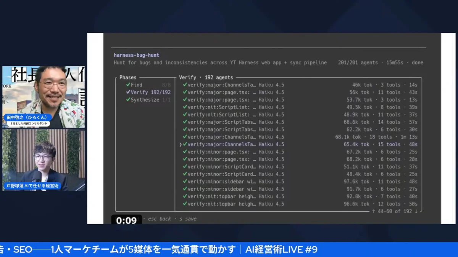
Task: Select the agent row with 62.2k tok
Action: coord(300,129)
